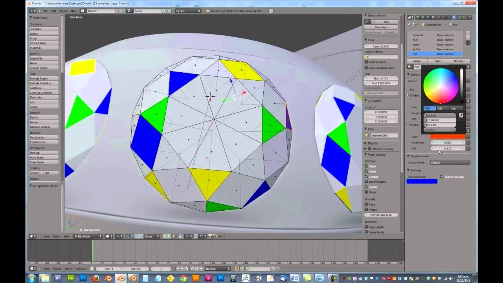503x283 pixels.
Task: Open the 3D viewport editor type selector
Action: [x=33, y=236]
